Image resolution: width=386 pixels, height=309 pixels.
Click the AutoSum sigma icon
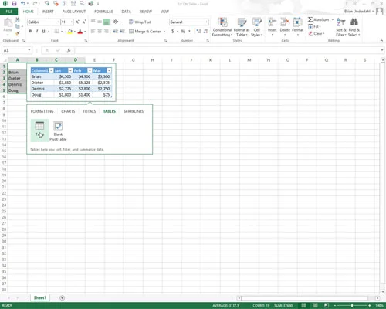[310, 19]
